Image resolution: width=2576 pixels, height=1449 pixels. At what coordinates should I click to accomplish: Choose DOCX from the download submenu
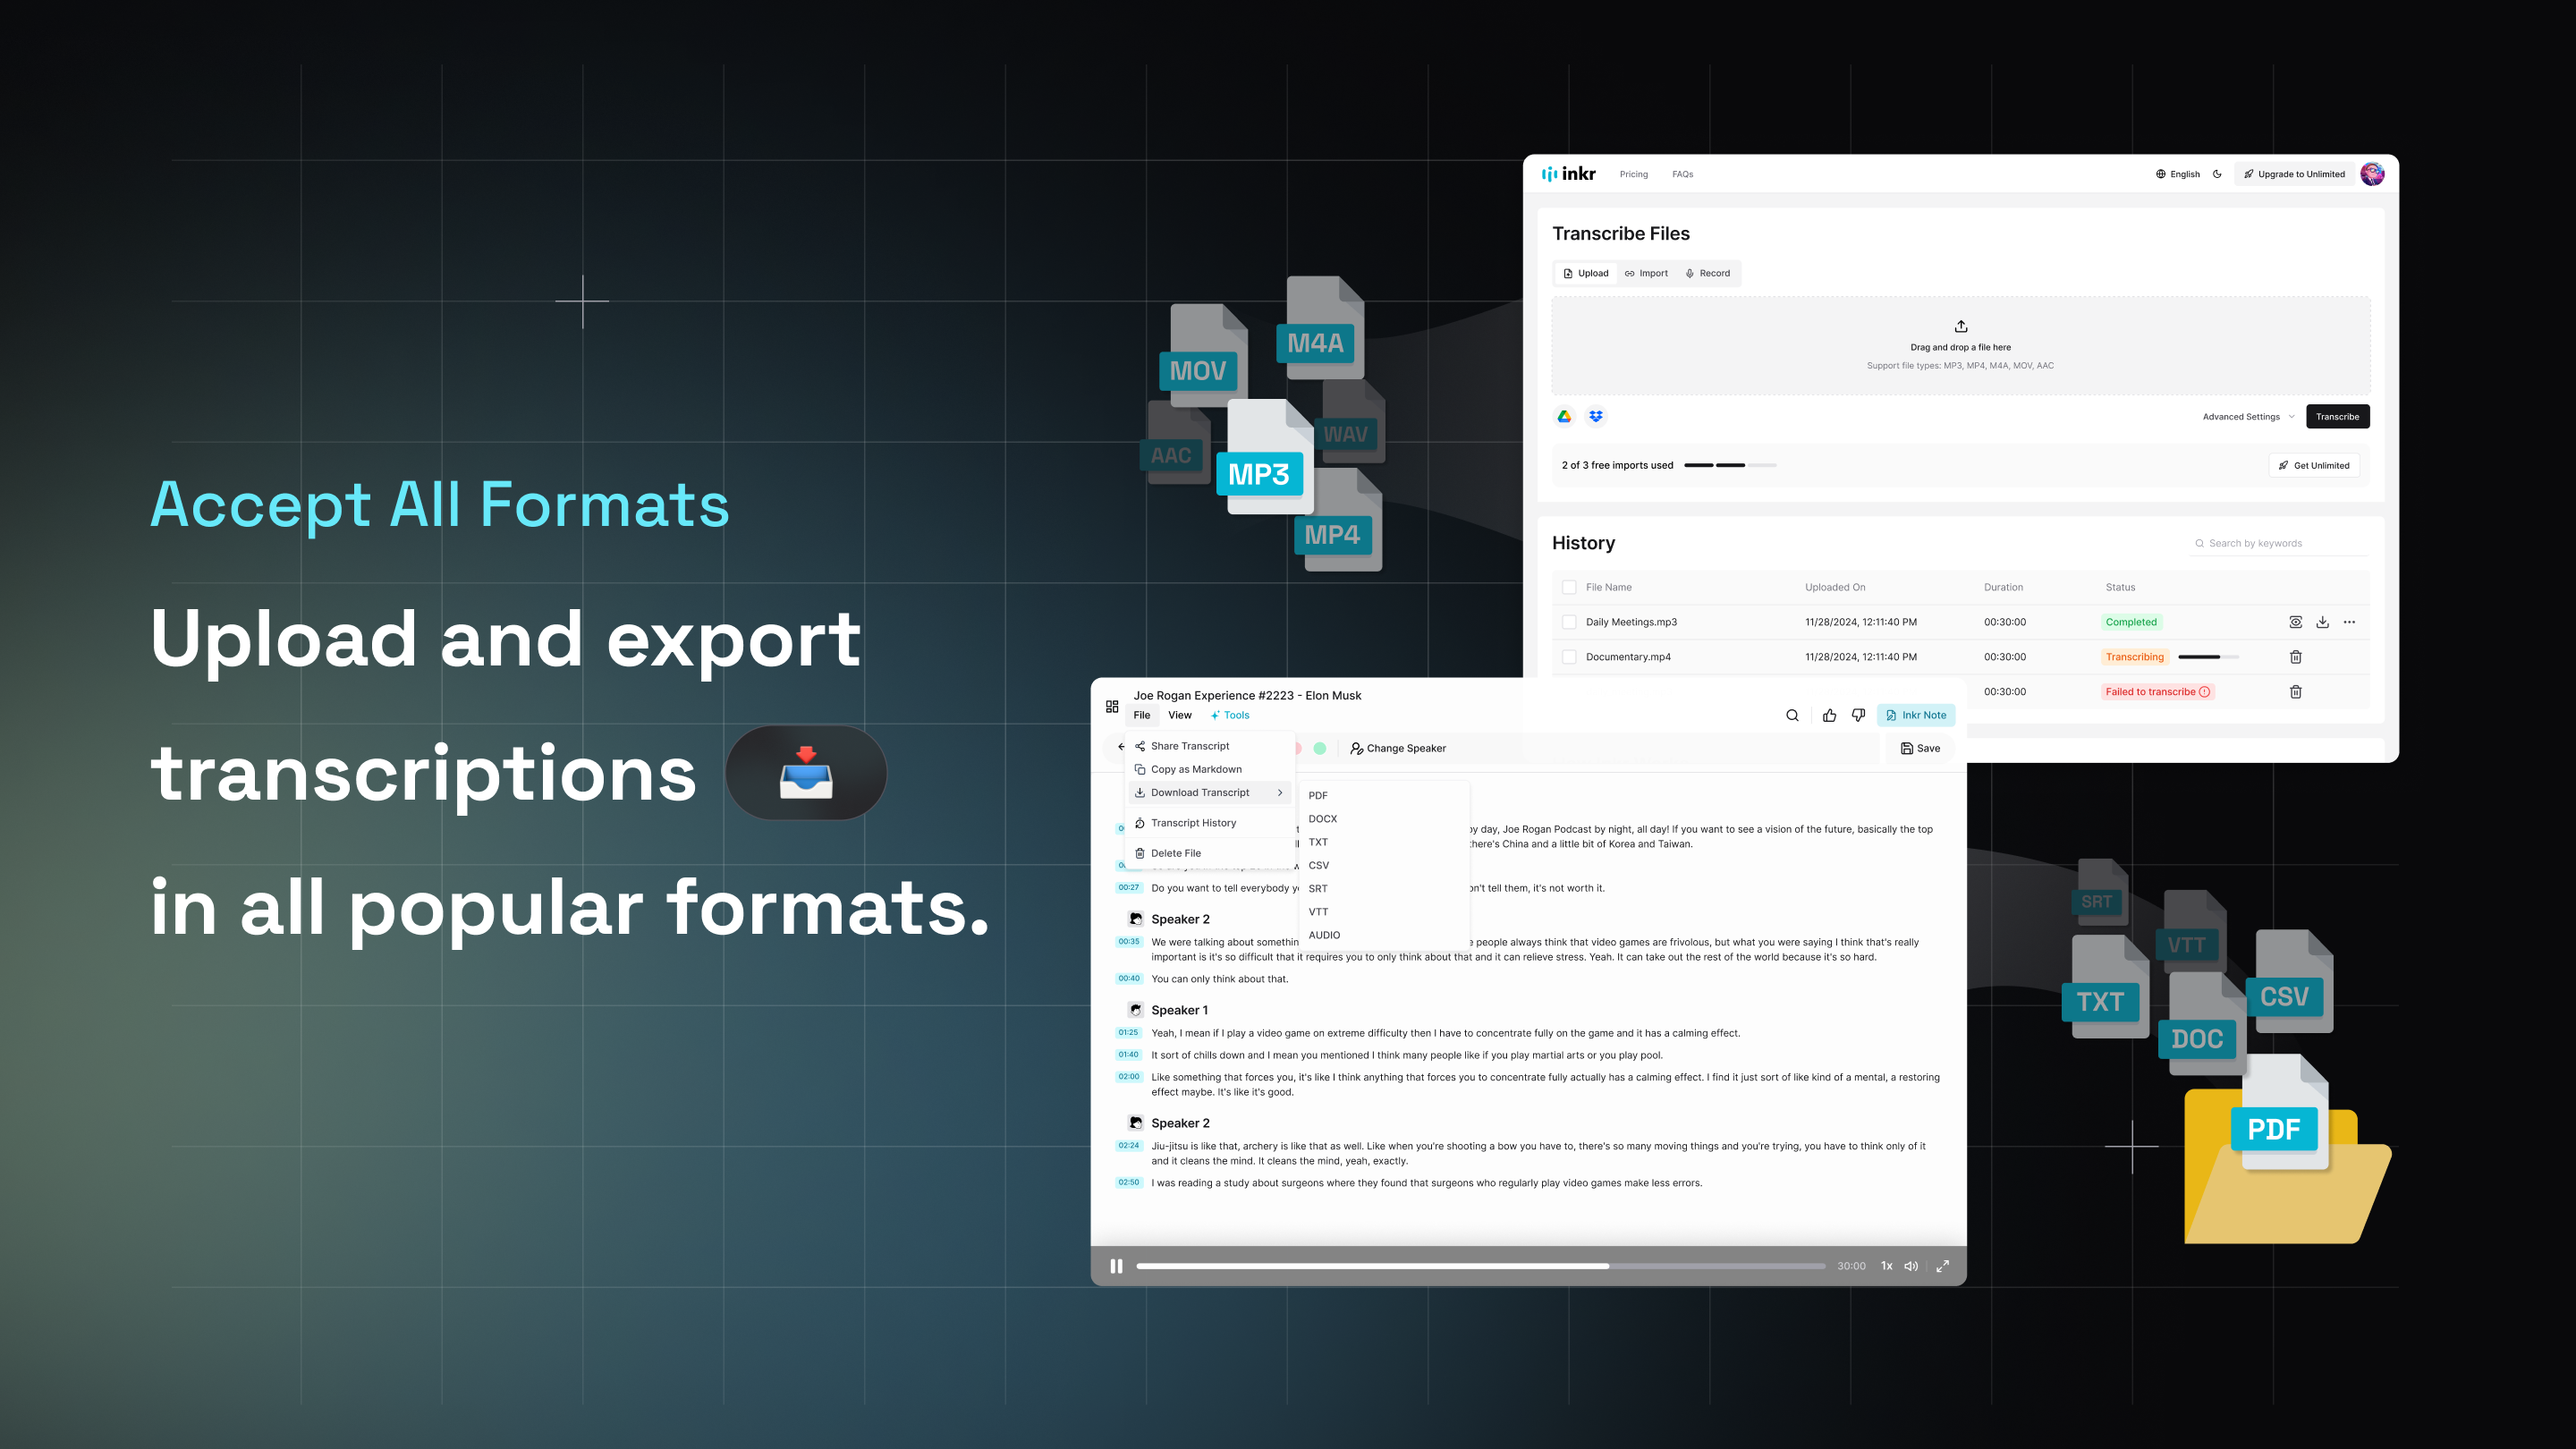click(x=1323, y=819)
